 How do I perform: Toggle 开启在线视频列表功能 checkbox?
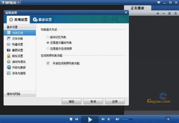48,63
